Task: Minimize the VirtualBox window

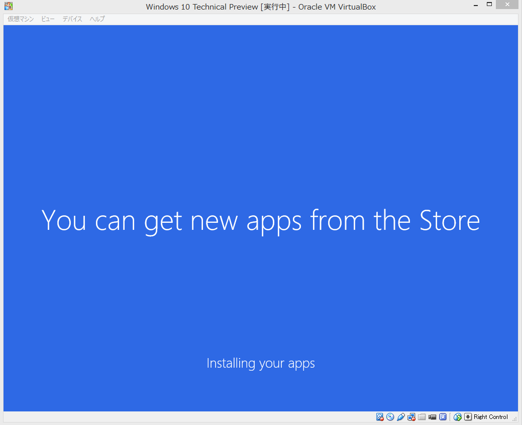Action: [x=476, y=5]
